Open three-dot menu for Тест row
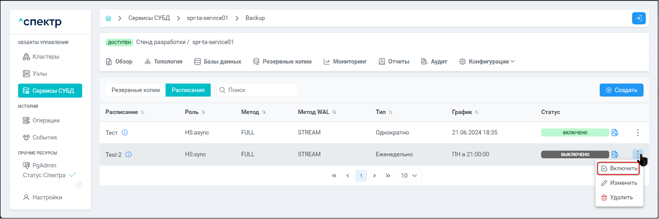The width and height of the screenshot is (659, 219). (x=638, y=133)
